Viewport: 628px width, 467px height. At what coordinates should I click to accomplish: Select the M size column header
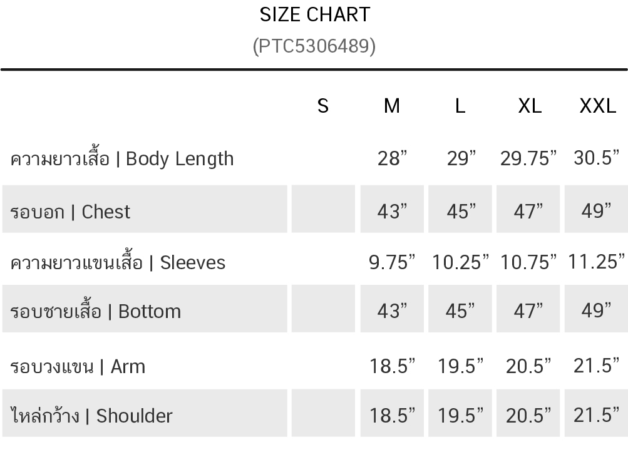392,106
